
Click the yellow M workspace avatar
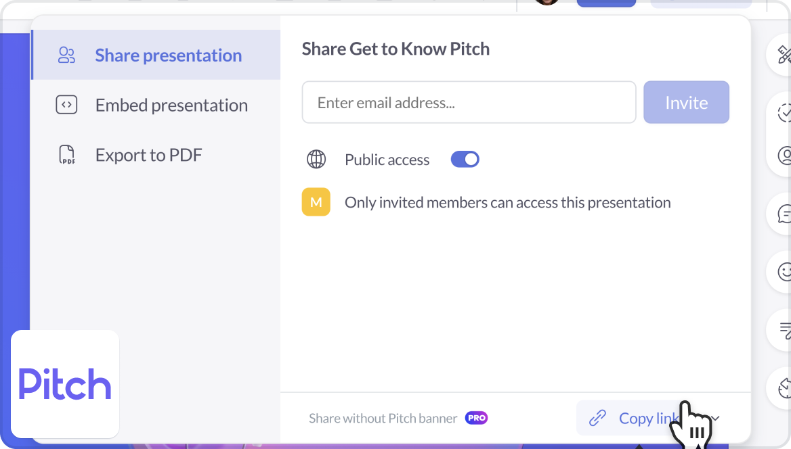[x=316, y=202]
